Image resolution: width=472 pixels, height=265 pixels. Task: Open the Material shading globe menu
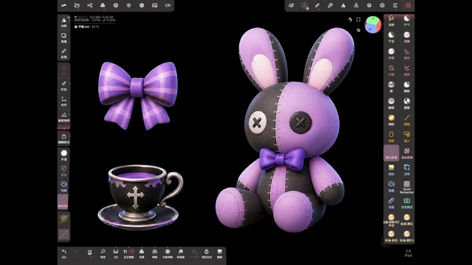(115, 5)
